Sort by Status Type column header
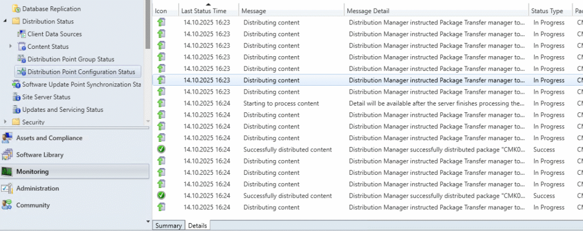 [x=547, y=11]
